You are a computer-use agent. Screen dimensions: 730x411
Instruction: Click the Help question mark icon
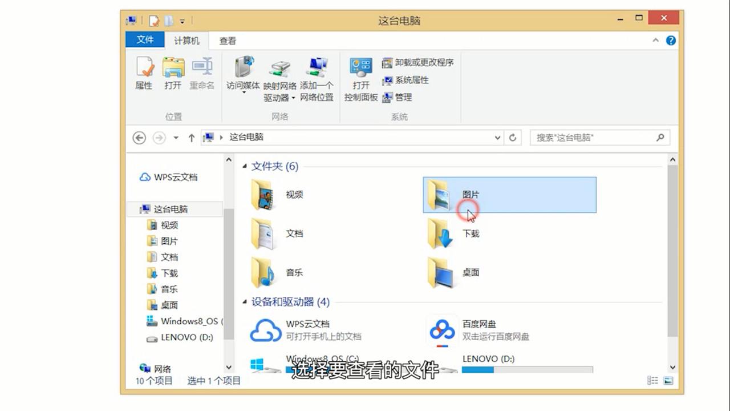(x=671, y=41)
